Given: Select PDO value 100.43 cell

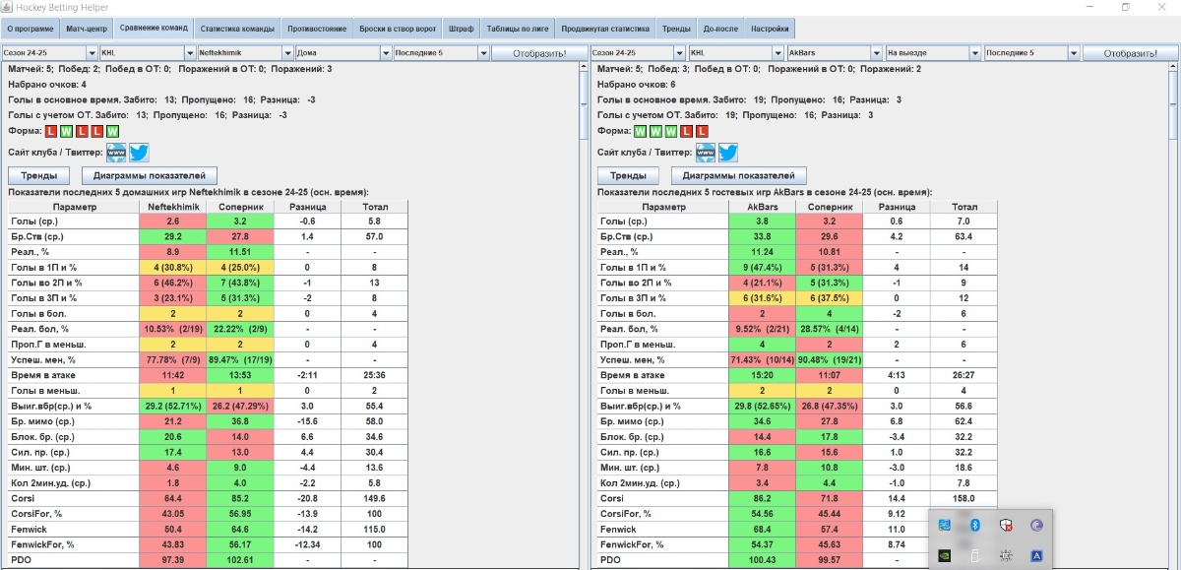Looking at the screenshot, I should pyautogui.click(x=763, y=560).
